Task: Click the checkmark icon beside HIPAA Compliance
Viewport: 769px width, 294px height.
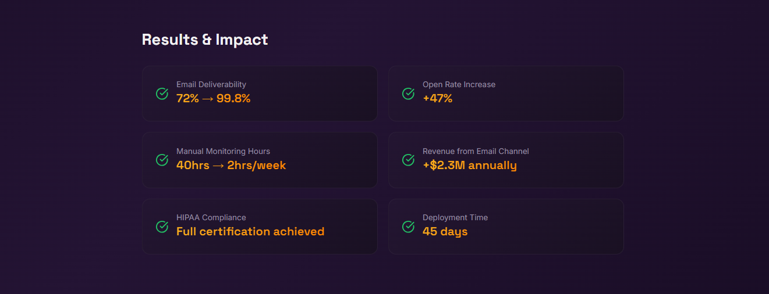Action: pyautogui.click(x=162, y=227)
